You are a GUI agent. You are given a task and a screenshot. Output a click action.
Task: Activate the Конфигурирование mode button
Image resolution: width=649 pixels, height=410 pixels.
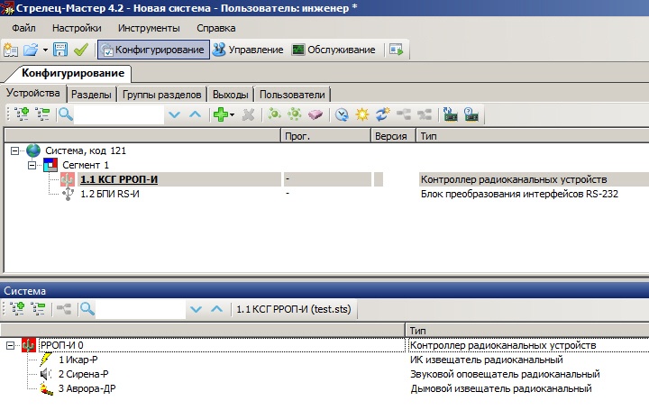(153, 50)
